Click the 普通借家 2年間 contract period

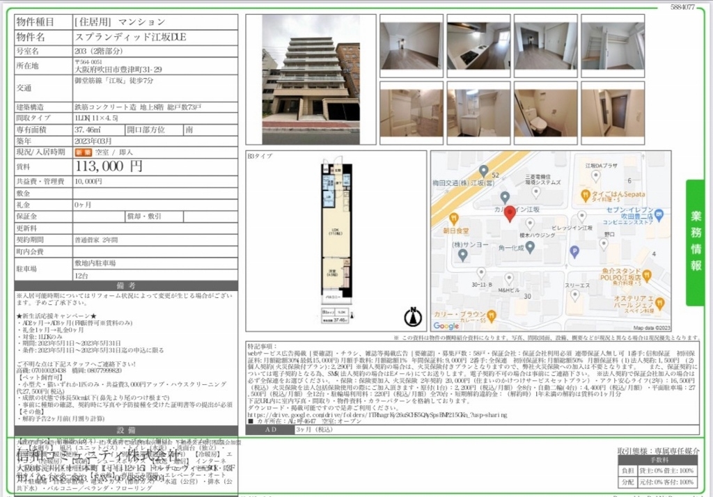click(96, 239)
